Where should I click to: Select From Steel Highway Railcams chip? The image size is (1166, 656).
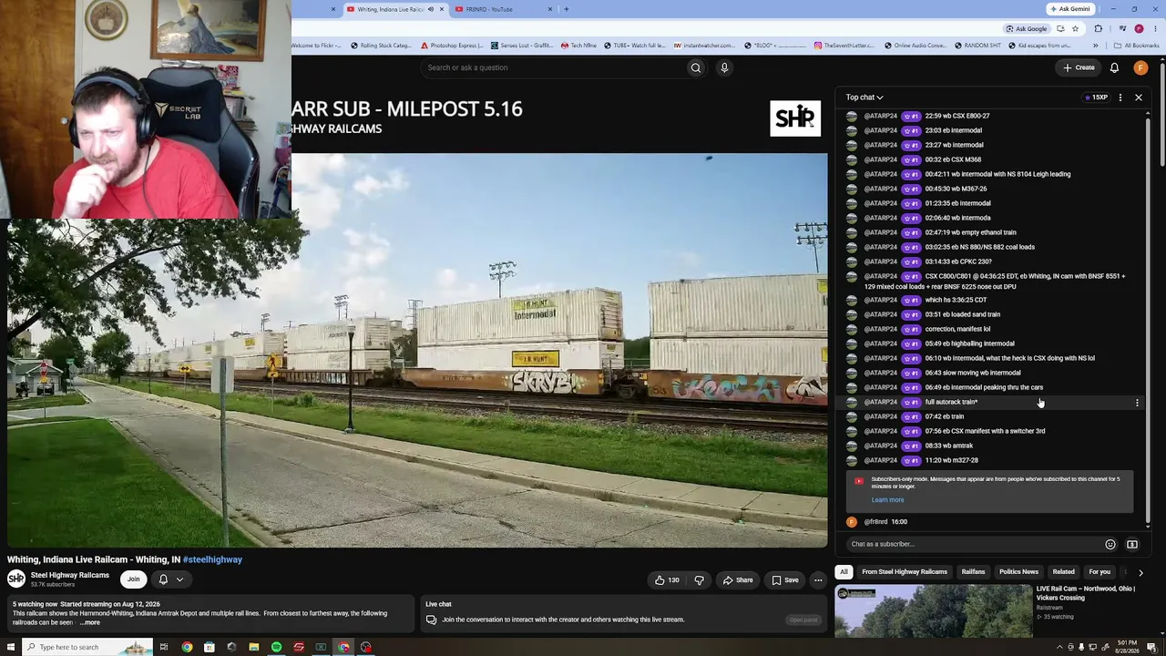[x=905, y=572]
